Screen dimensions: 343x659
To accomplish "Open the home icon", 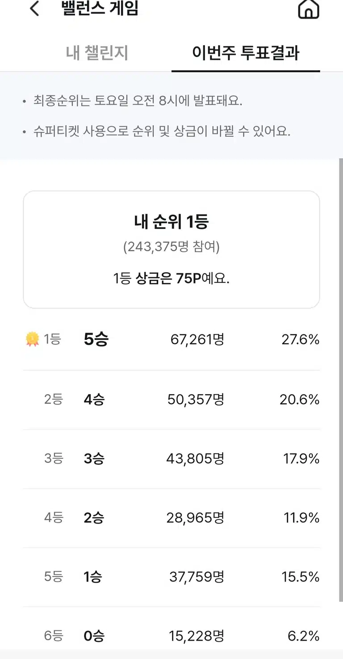I will click(x=309, y=8).
